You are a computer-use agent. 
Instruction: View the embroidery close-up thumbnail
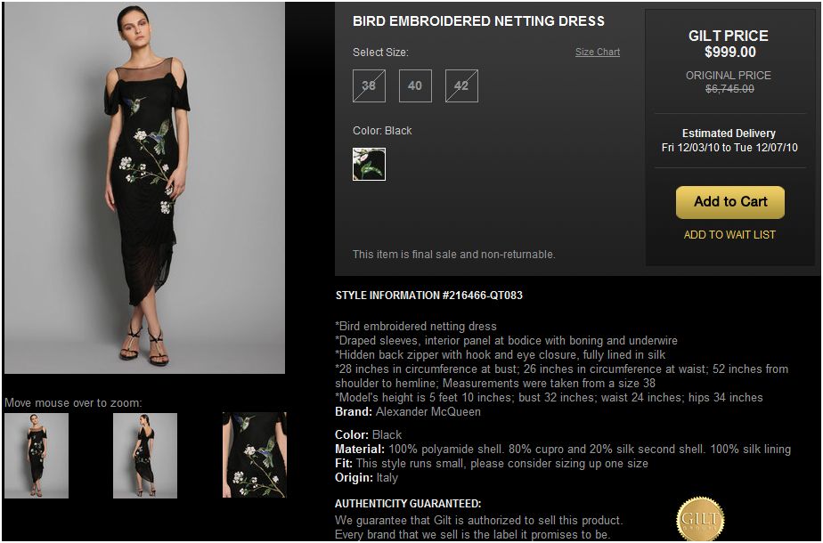point(255,456)
